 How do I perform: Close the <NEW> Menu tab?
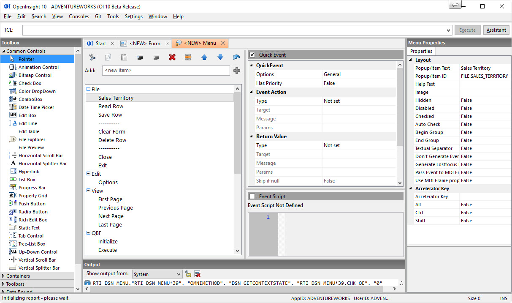pos(223,43)
